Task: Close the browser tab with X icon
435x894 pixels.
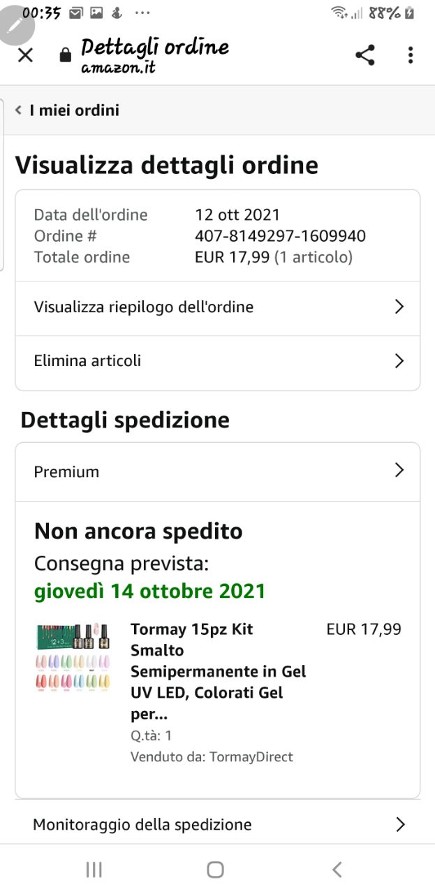Action: point(25,55)
